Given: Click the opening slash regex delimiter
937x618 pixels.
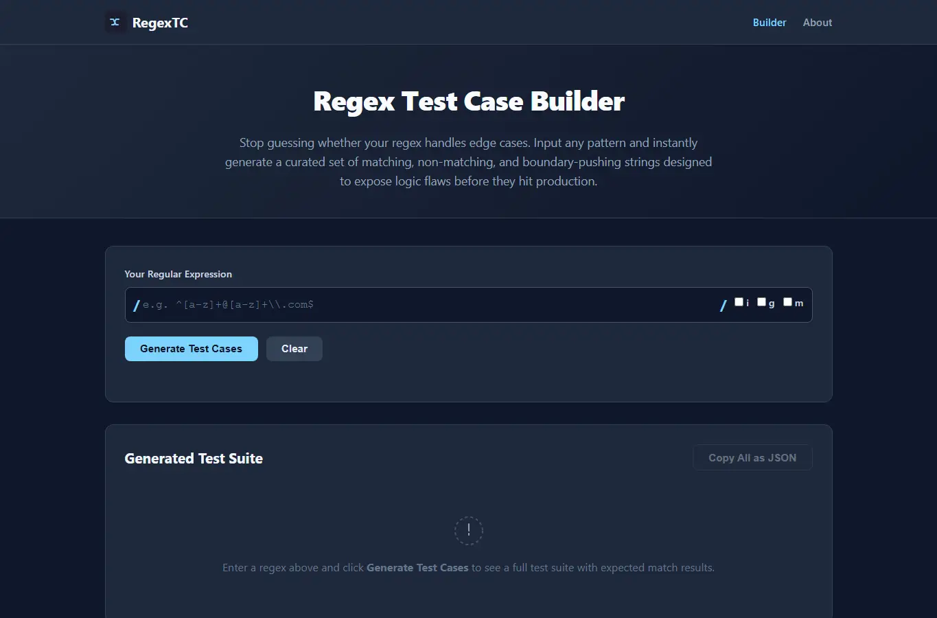Looking at the screenshot, I should click(136, 306).
